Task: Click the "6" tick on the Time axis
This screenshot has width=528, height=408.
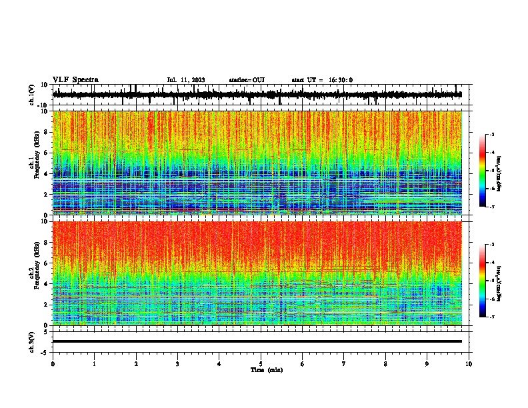Action: [303, 364]
